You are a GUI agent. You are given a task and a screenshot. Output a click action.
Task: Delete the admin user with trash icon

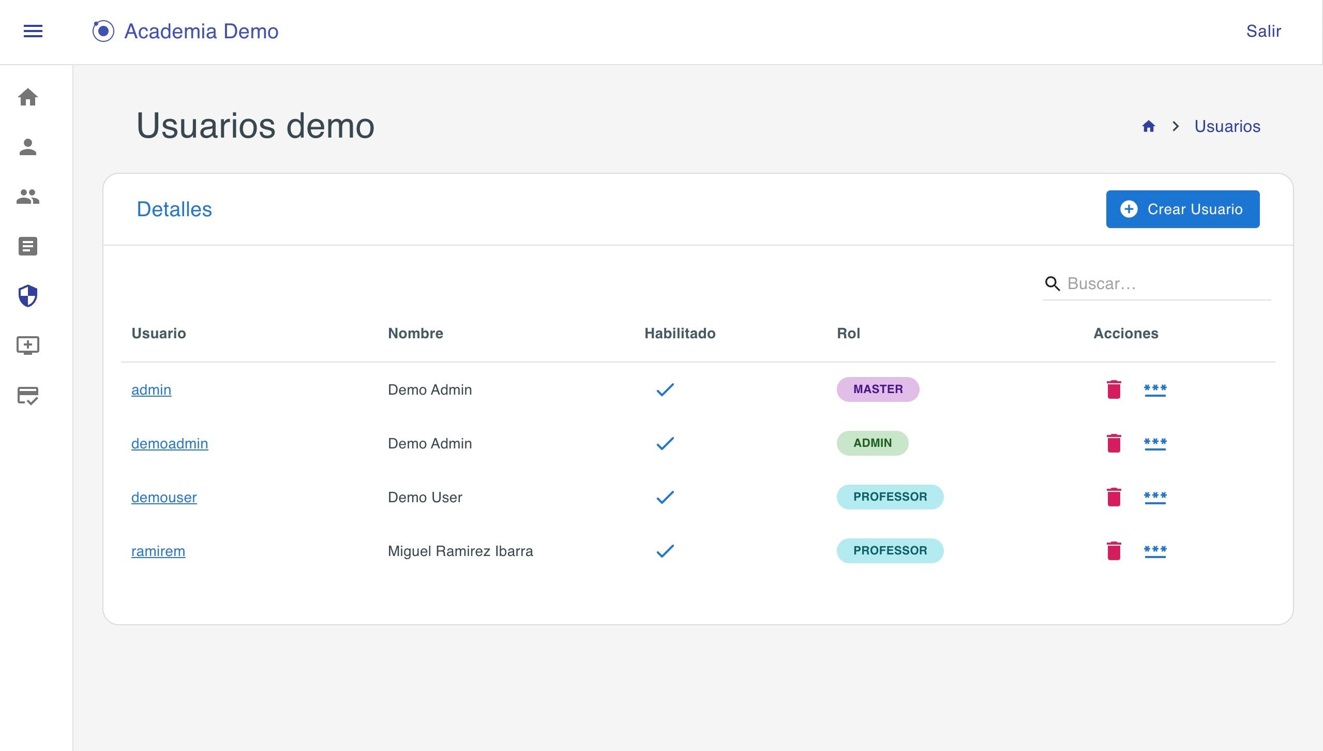pyautogui.click(x=1114, y=389)
